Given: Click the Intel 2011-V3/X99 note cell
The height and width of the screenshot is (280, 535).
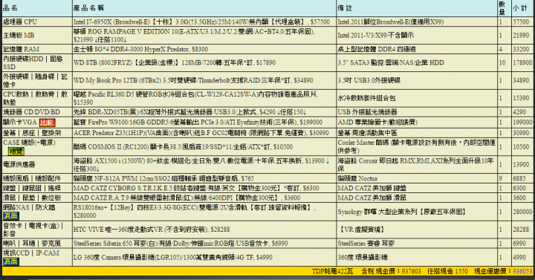Looking at the screenshot, I should coord(416,36).
